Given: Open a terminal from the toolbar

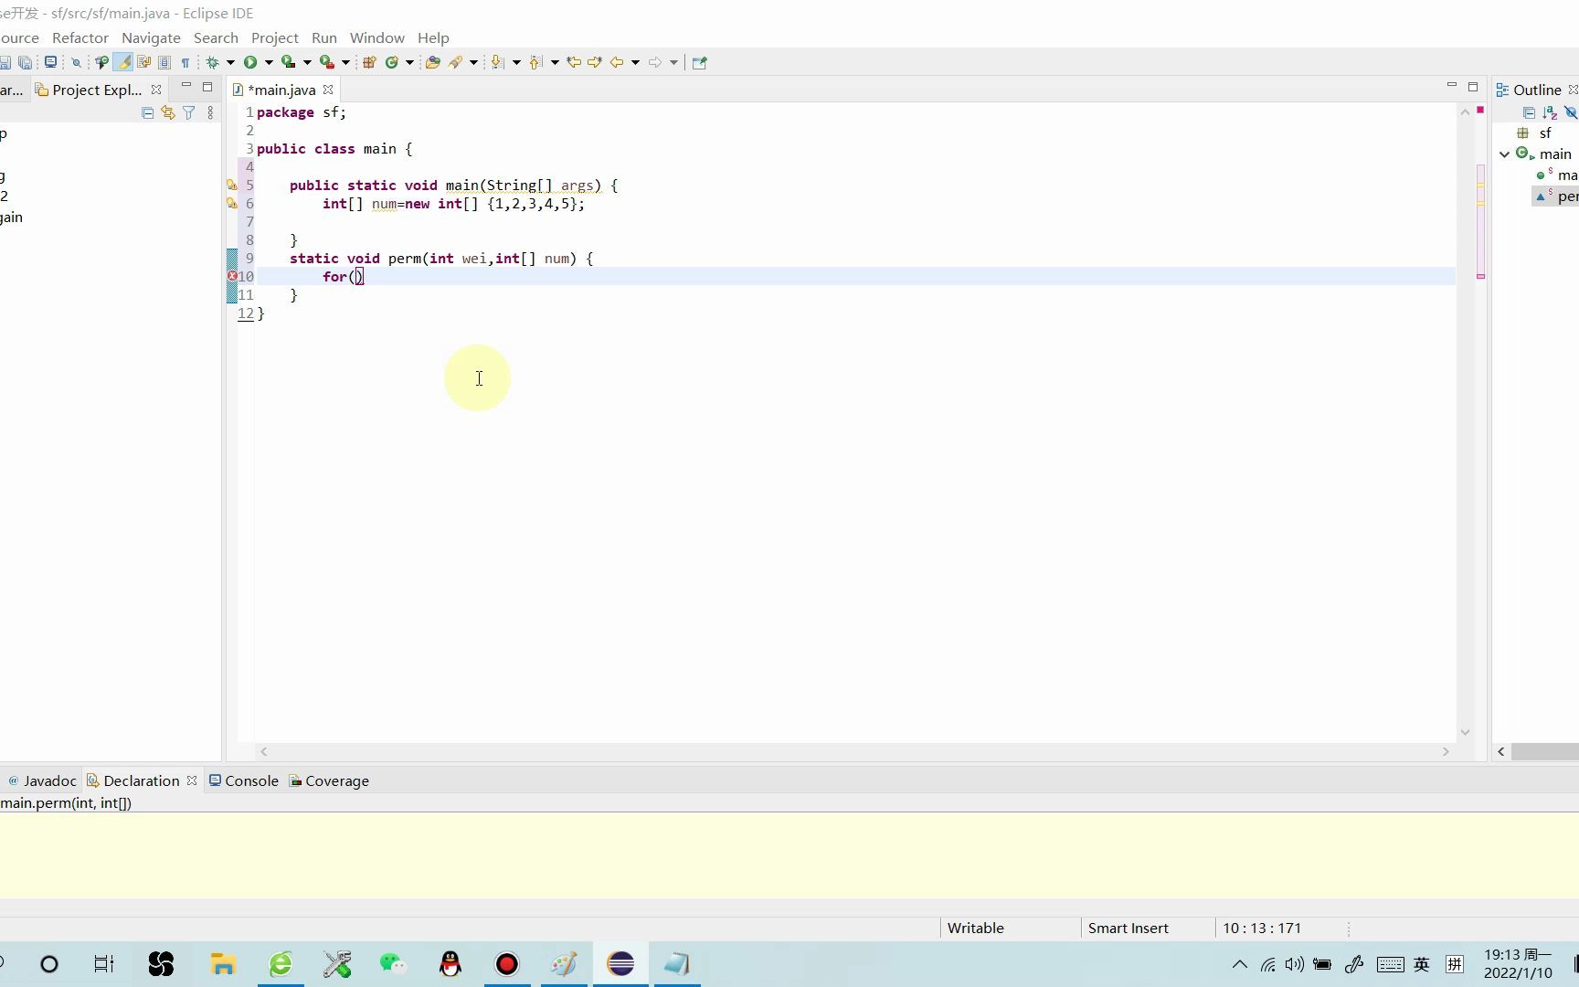Looking at the screenshot, I should [x=51, y=62].
